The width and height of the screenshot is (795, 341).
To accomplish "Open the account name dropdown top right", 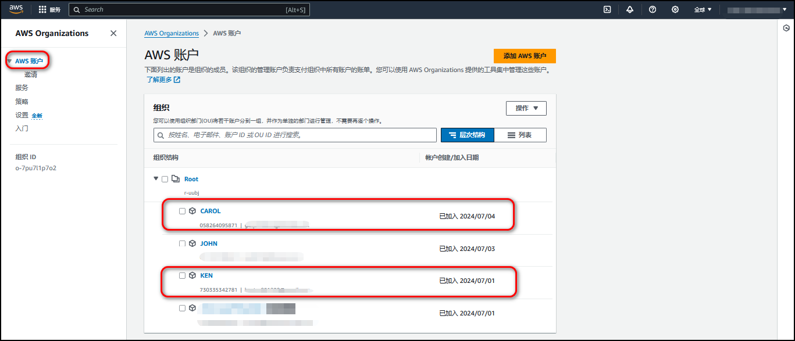I will [757, 9].
